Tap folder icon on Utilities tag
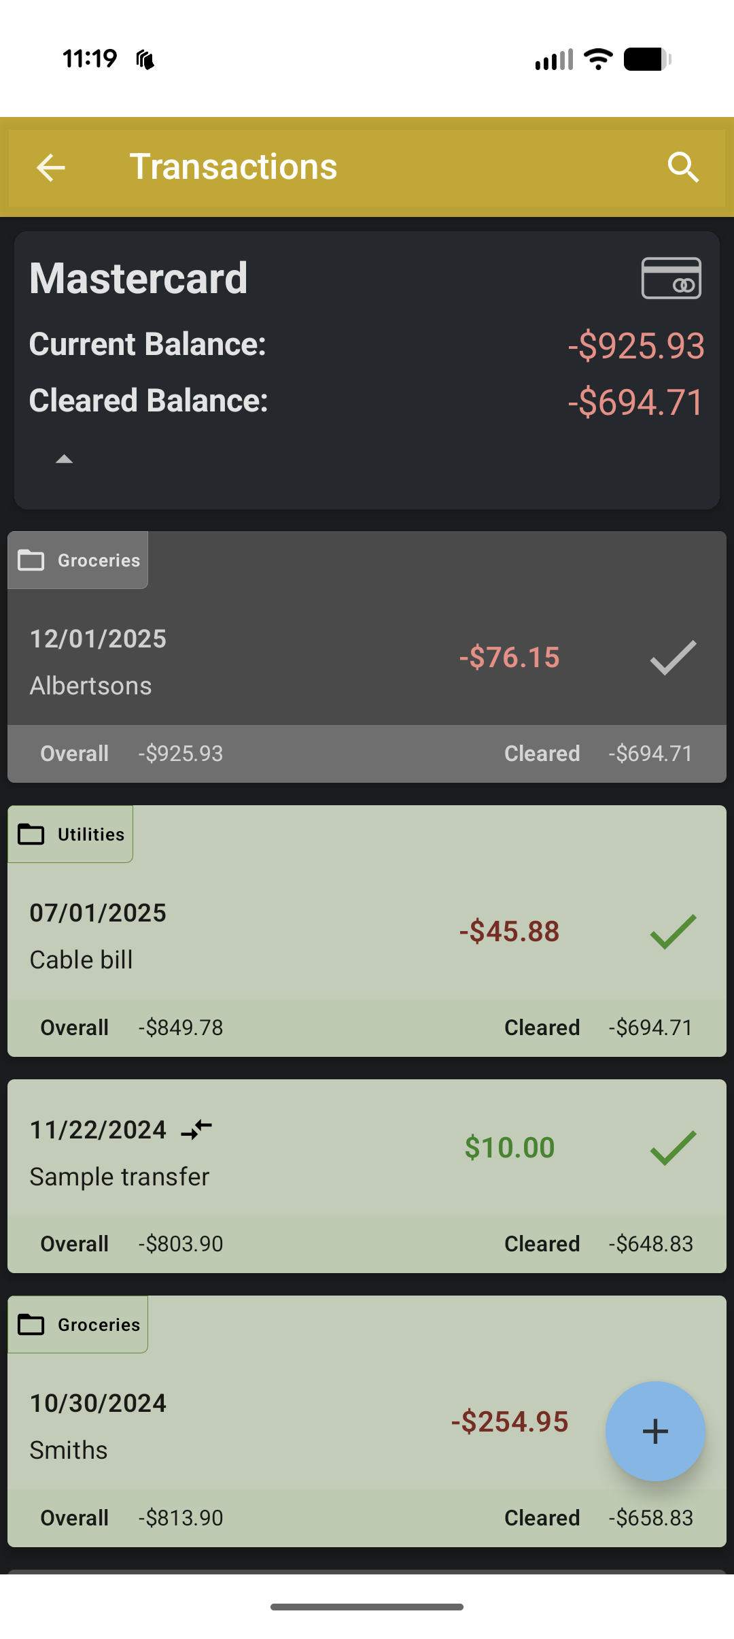 point(31,834)
